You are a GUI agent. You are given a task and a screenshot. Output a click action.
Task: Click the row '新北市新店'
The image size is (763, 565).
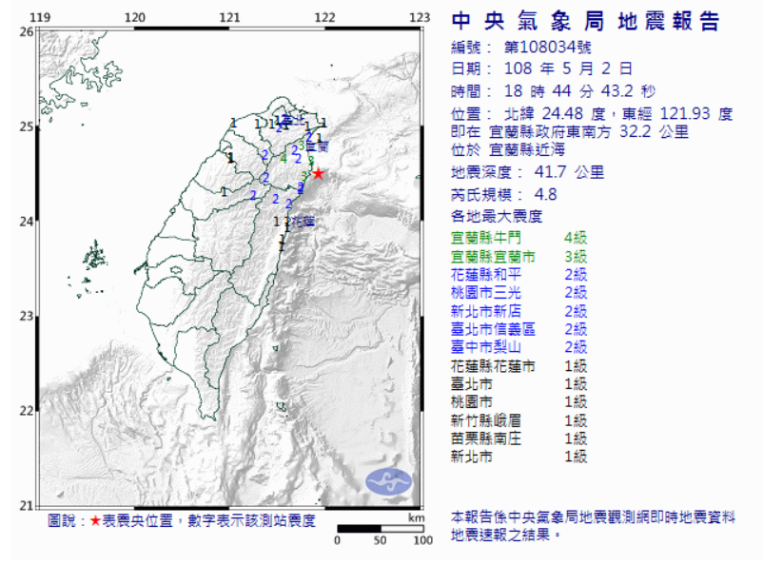519,311
